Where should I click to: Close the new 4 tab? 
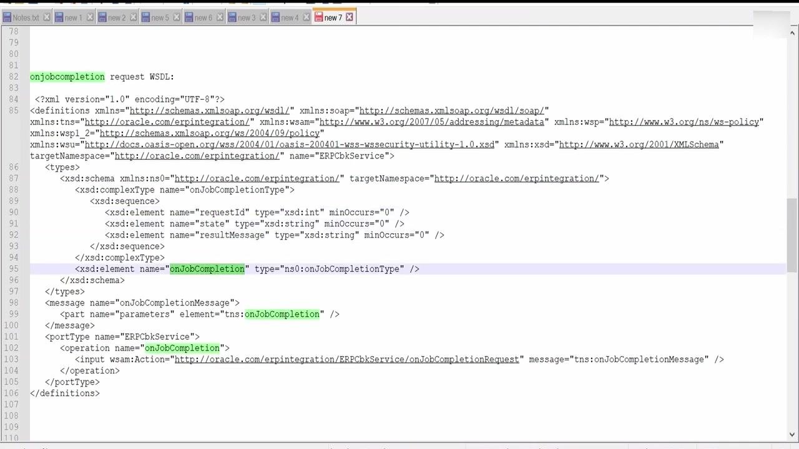coord(306,17)
